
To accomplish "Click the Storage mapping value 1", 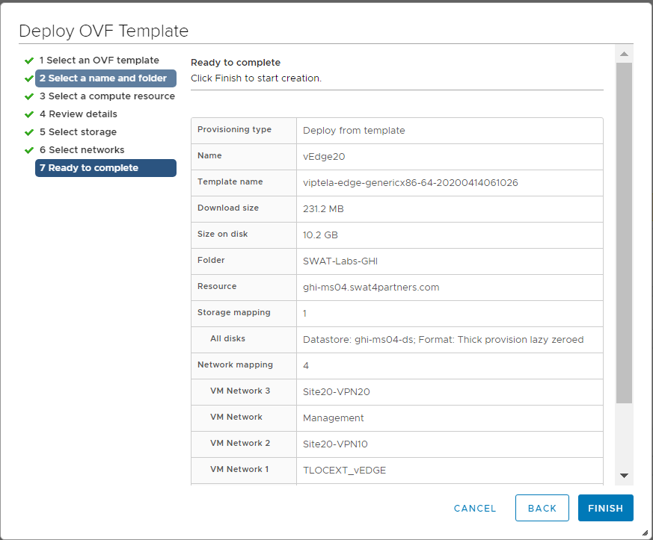I will click(x=305, y=314).
